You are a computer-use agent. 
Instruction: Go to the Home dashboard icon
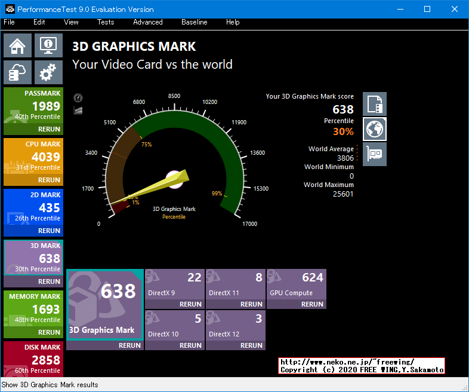[x=17, y=45]
